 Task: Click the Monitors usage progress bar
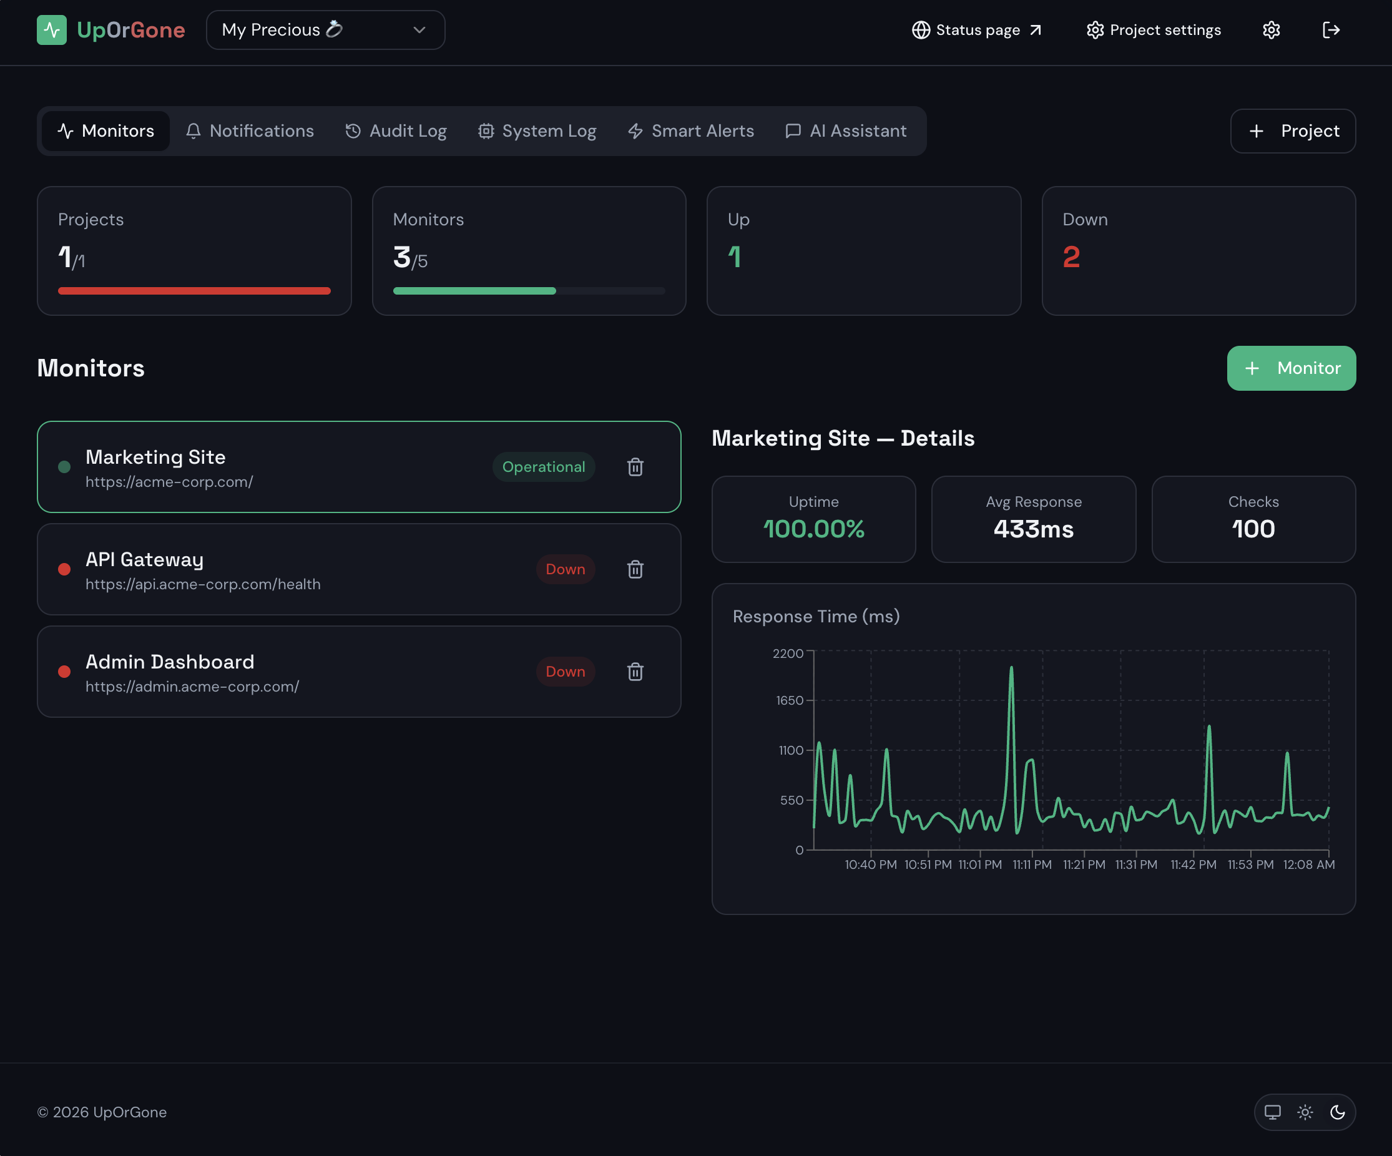tap(528, 291)
